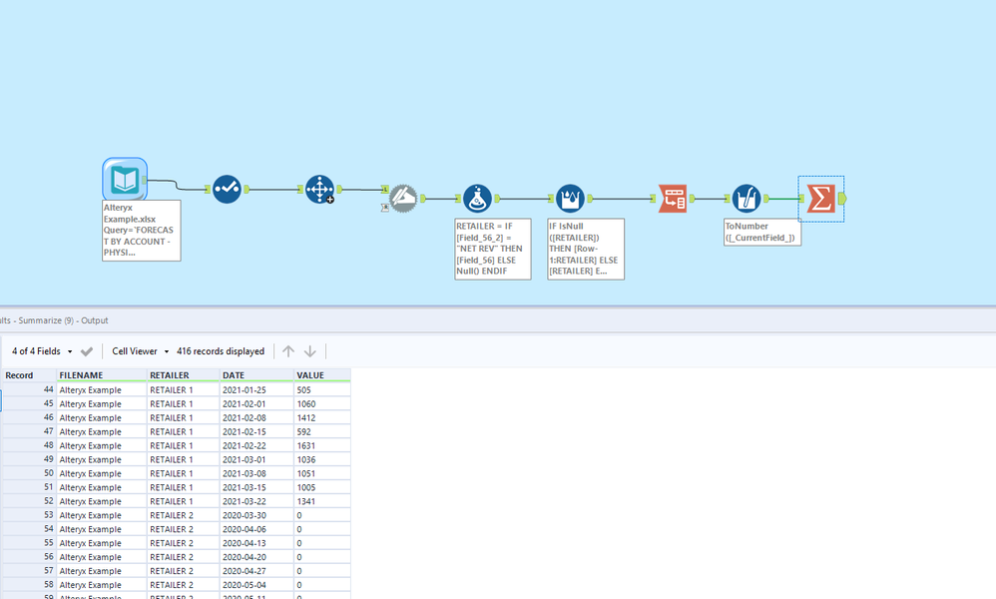Select the Select tool on the canvas
The height and width of the screenshot is (599, 996).
227,189
